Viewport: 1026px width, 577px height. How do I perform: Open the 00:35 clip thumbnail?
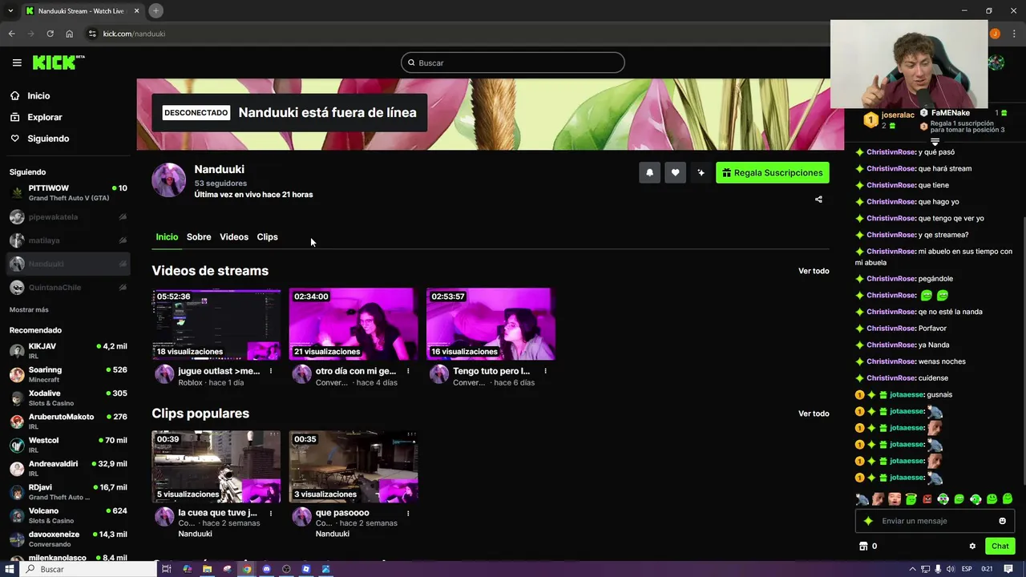(x=353, y=466)
